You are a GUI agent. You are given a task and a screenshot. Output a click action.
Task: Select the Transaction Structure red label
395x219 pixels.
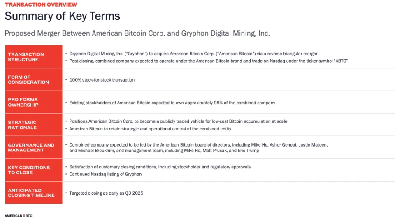33,57
